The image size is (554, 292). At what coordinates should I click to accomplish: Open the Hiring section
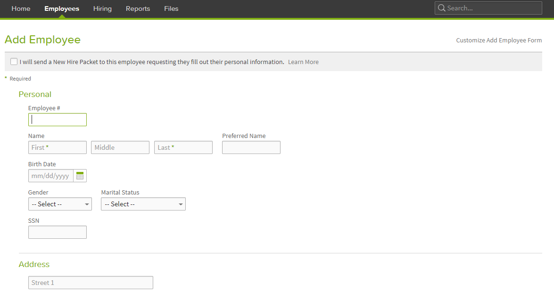[x=102, y=8]
